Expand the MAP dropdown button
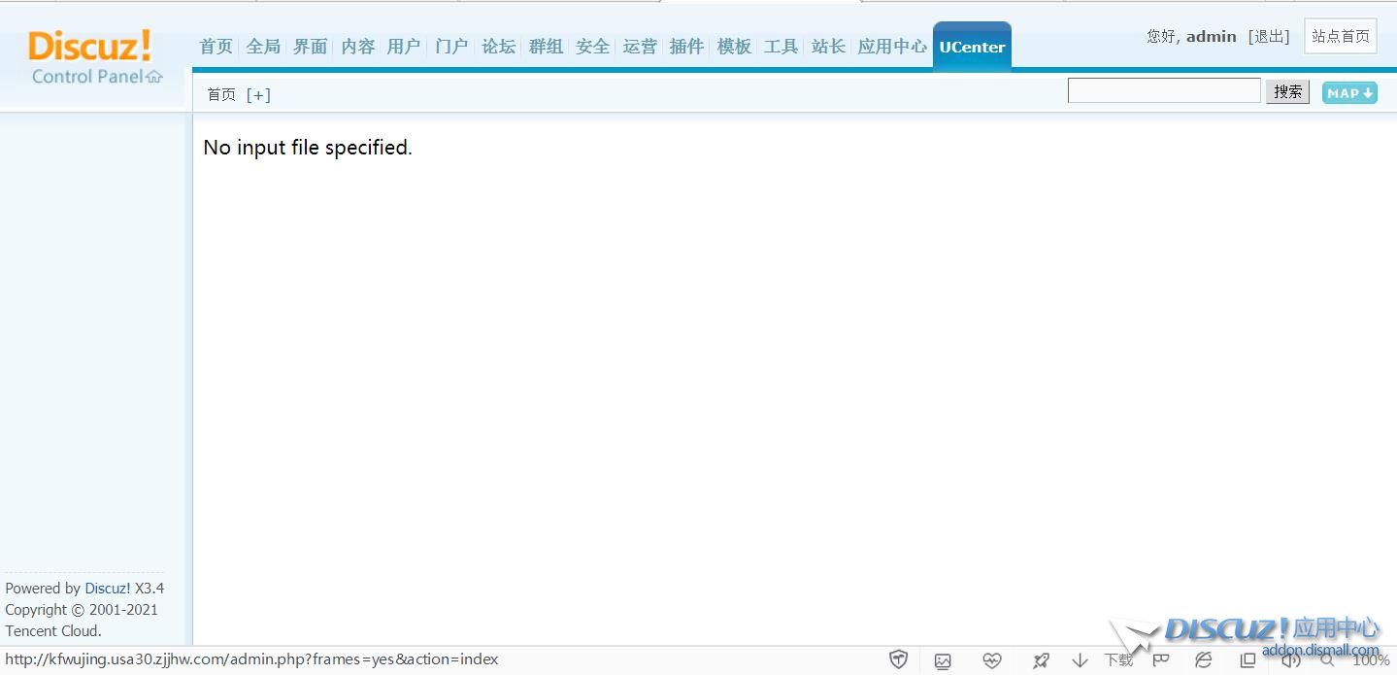 coord(1349,93)
